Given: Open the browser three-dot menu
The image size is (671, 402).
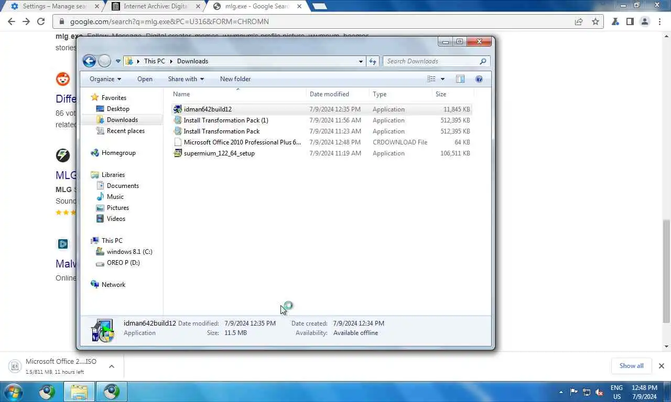Looking at the screenshot, I should 659,21.
